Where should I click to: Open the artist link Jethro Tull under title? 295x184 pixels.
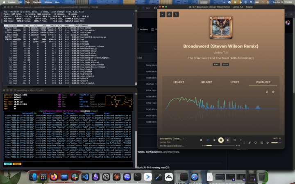221,53
